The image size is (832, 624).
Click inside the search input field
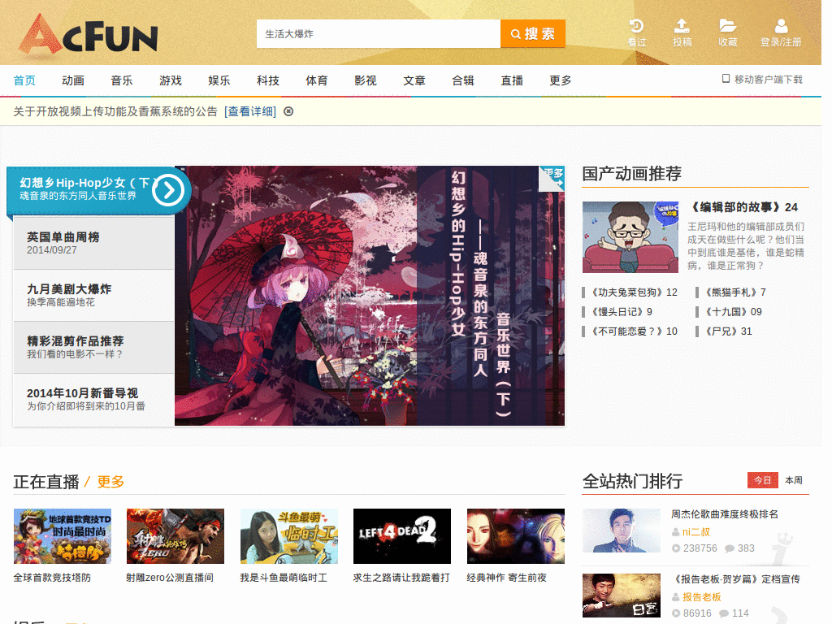378,34
